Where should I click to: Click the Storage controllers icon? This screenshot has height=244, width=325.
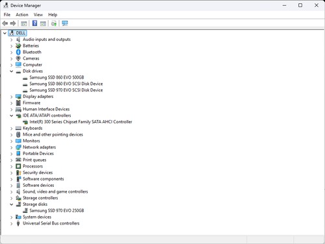point(18,198)
